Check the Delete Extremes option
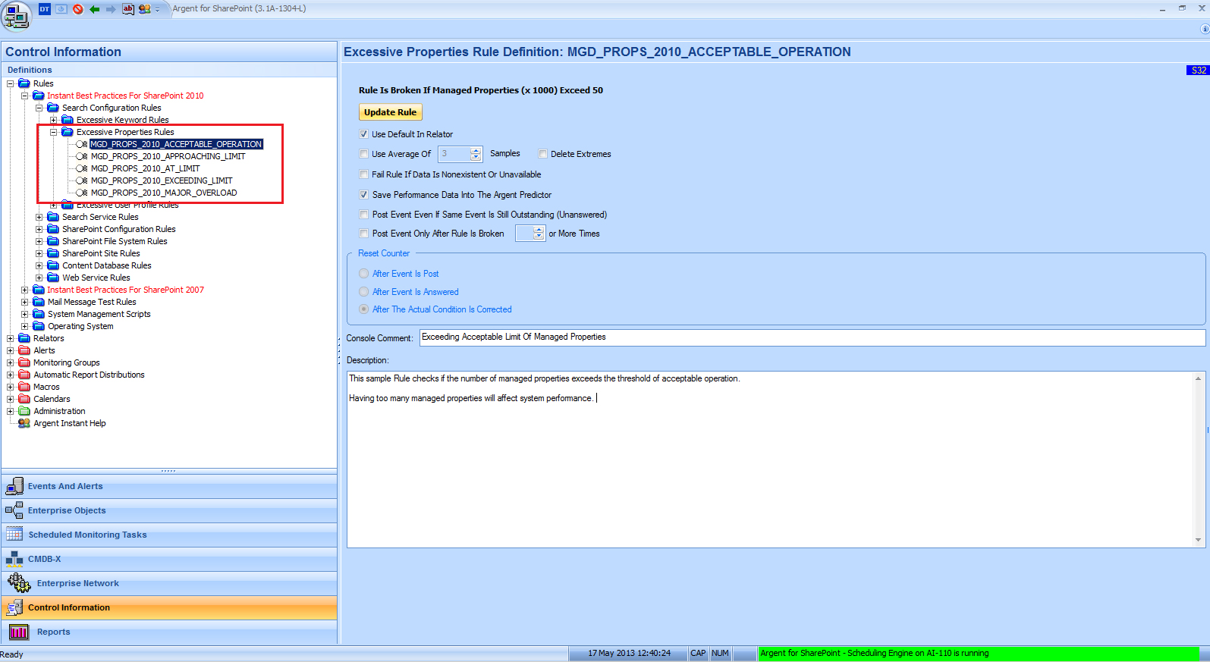Screen dimensions: 1210x662 (543, 154)
